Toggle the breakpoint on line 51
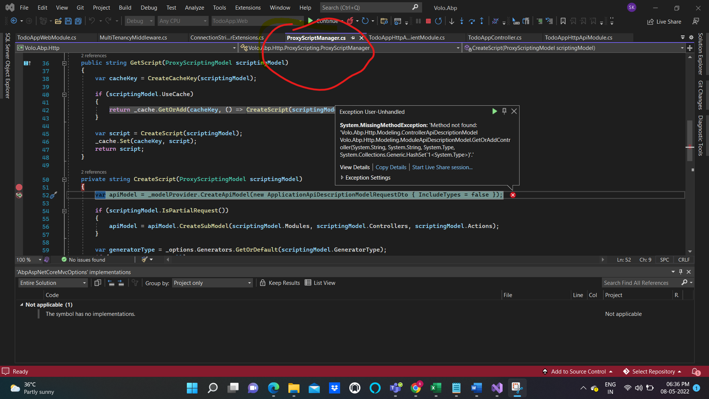Screen dimensions: 709x399 tap(19, 187)
